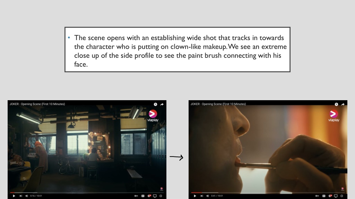Screen dimensions: 355x199
Task: Click the small channel watermark in right video
Action: (x=343, y=189)
